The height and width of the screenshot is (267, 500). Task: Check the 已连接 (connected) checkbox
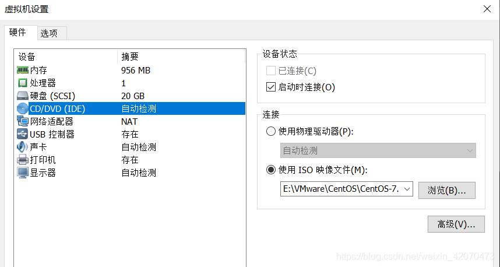(270, 71)
